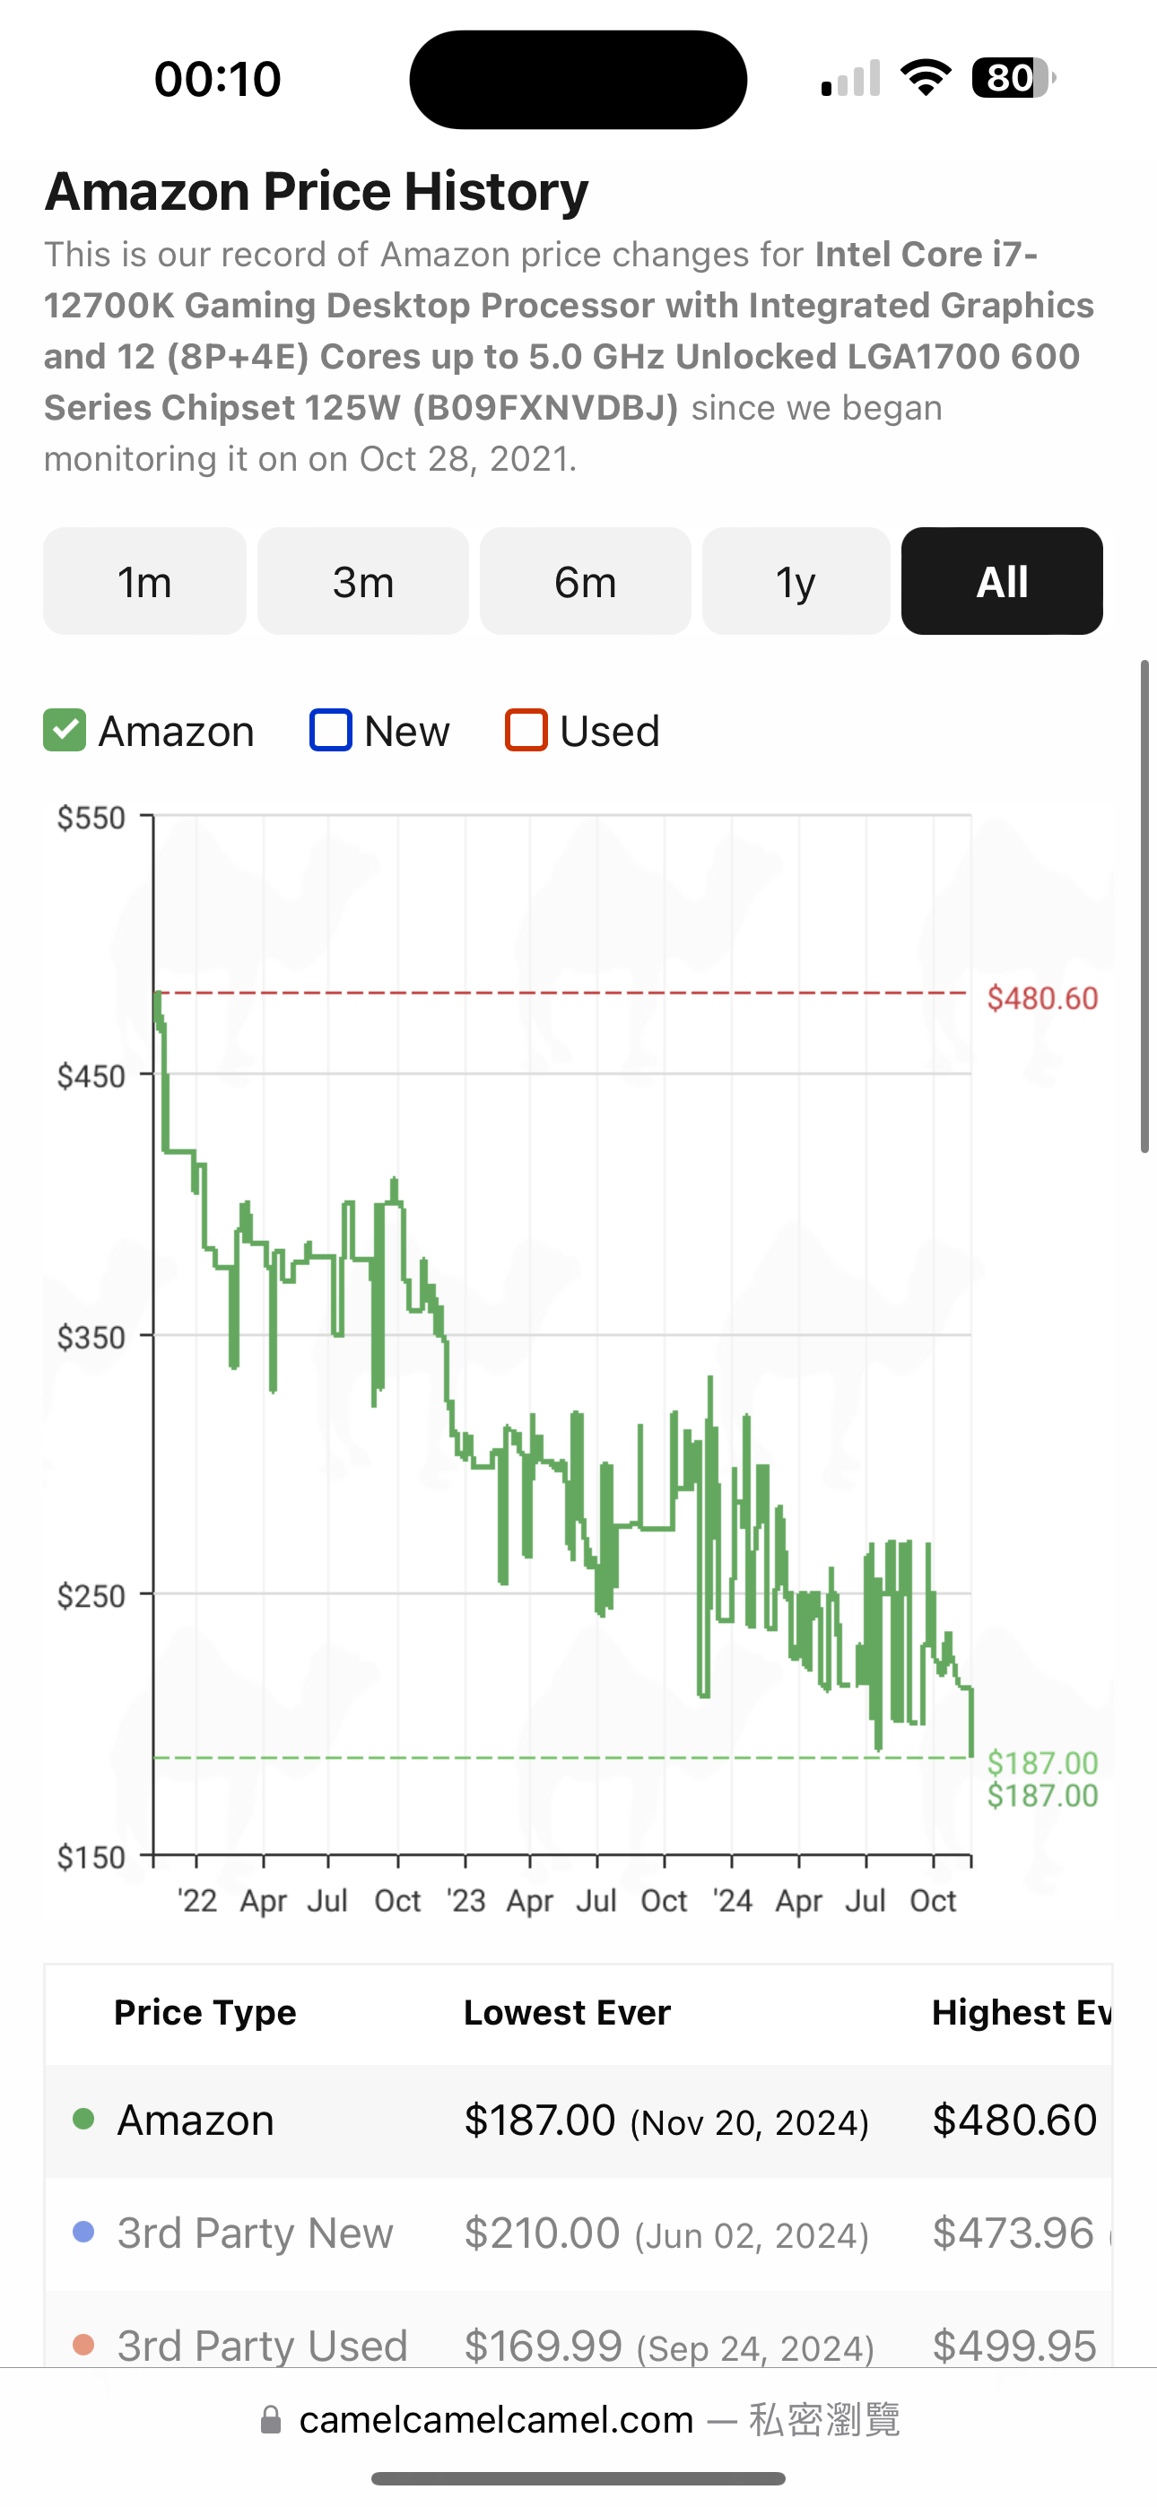Screen dimensions: 1157x2507
Task: Tap the green Amazon row dot
Action: pyautogui.click(x=83, y=2119)
